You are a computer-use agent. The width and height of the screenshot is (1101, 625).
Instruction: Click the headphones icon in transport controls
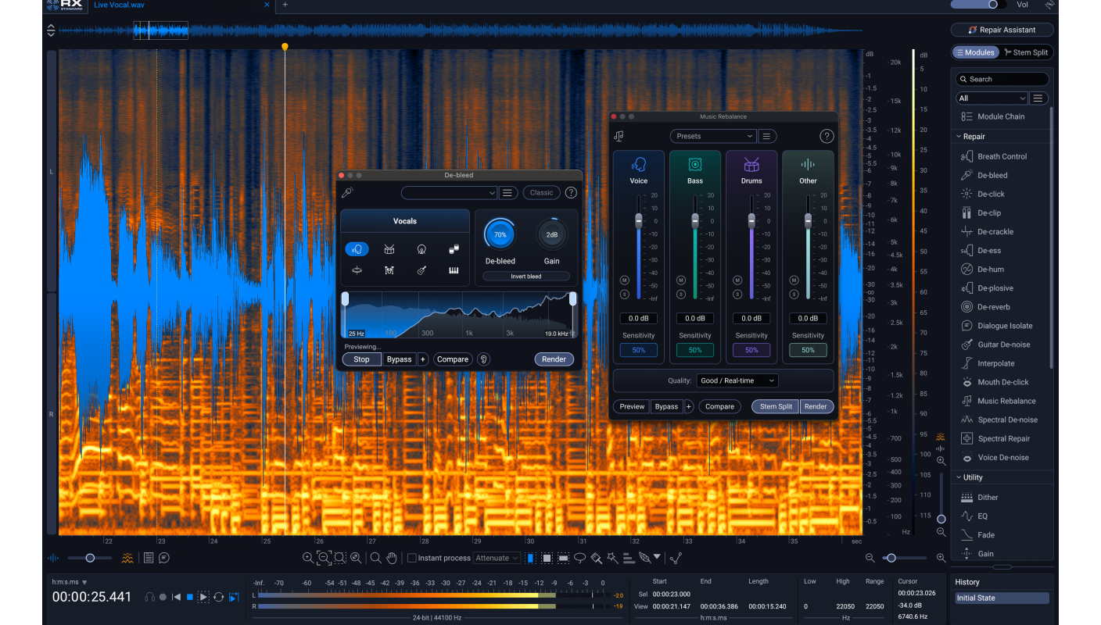click(149, 597)
